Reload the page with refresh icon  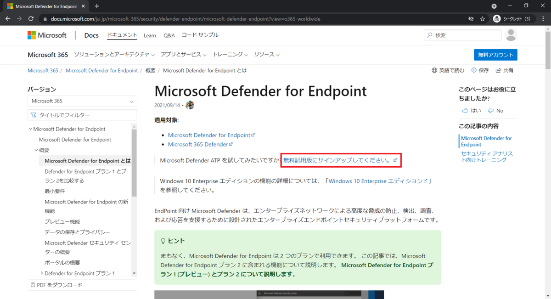click(31, 19)
